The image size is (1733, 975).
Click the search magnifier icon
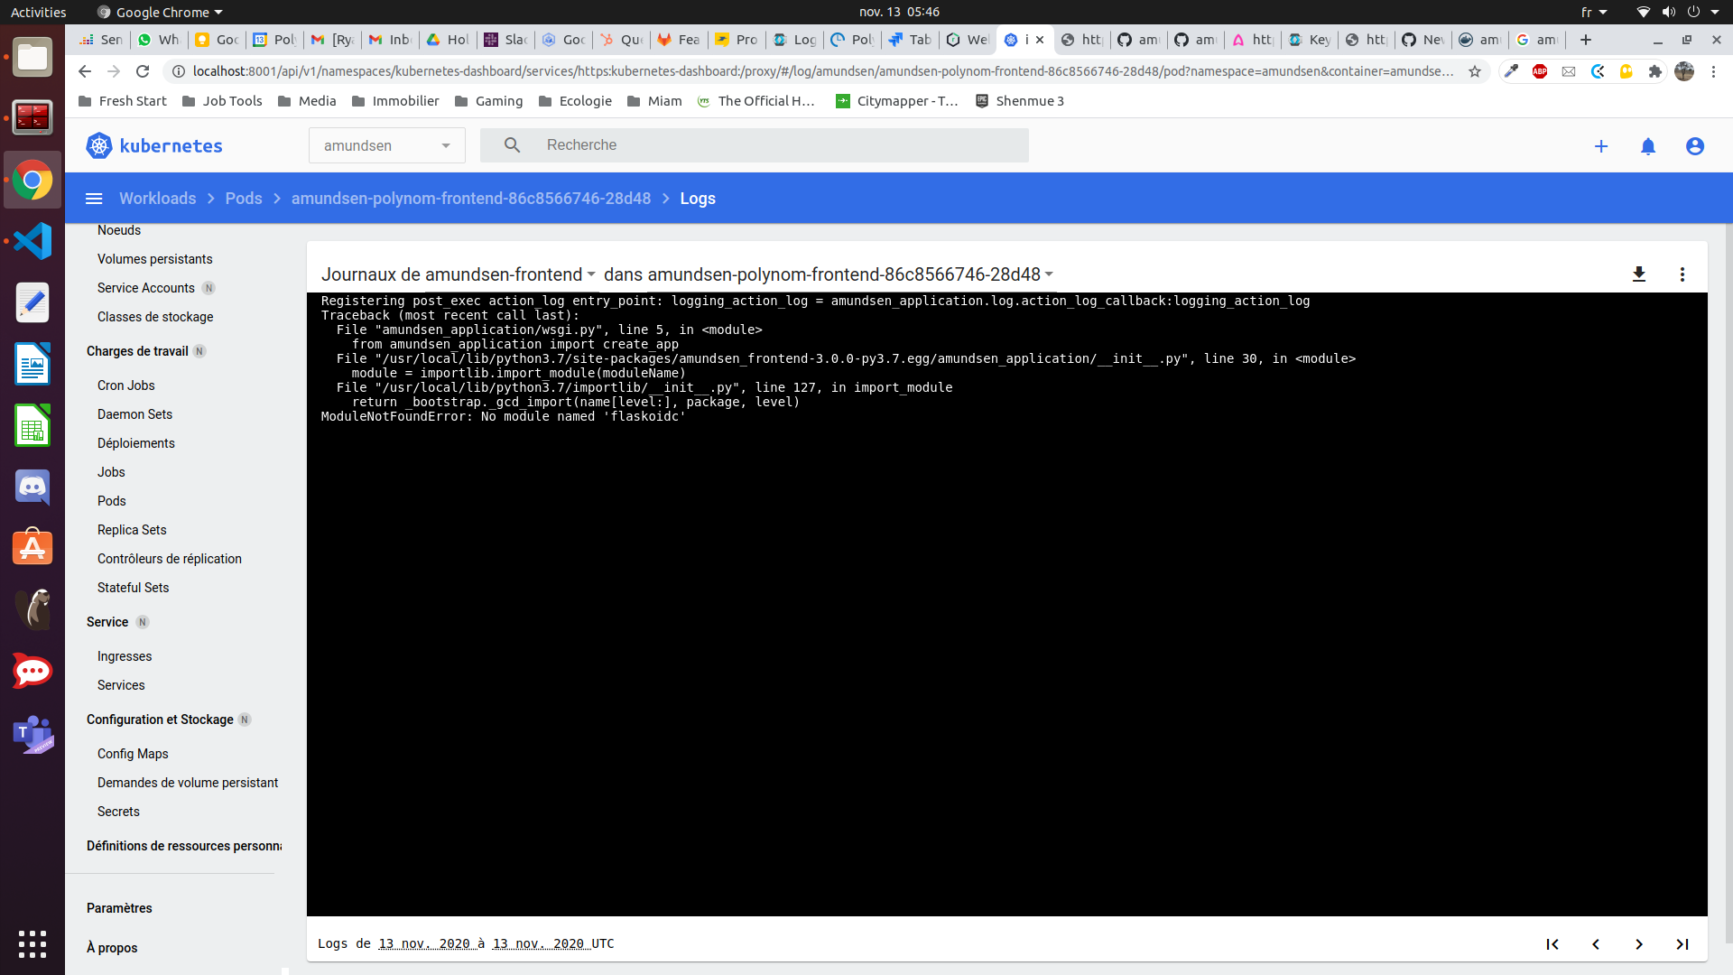[x=511, y=144]
